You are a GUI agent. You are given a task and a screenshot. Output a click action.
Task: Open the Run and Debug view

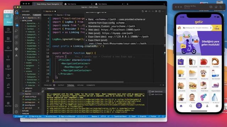point(16,31)
